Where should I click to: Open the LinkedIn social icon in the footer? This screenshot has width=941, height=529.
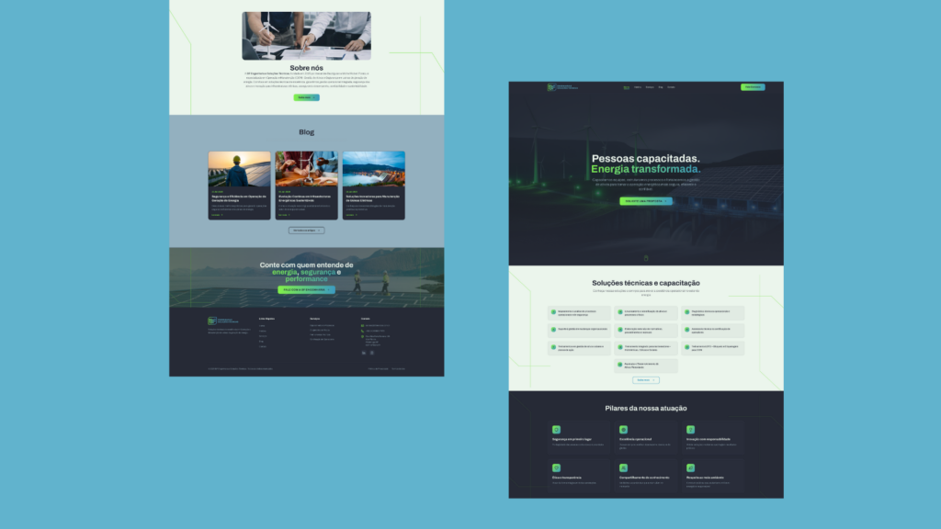[363, 353]
